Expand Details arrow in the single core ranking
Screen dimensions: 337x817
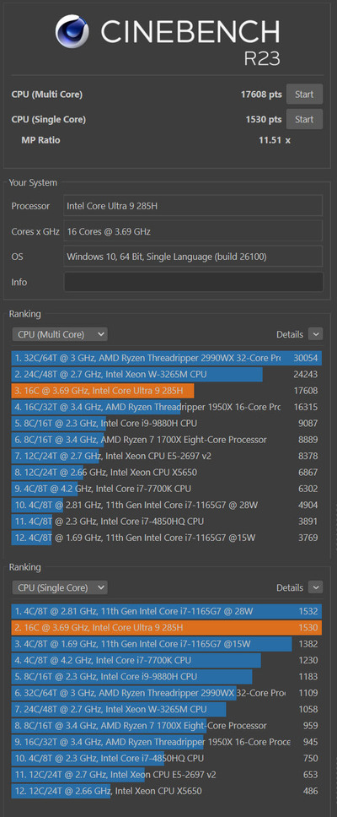click(x=315, y=587)
